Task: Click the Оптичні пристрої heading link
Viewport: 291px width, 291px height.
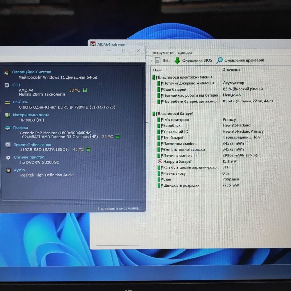Action: [29, 157]
